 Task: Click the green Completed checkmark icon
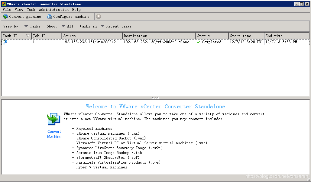click(x=199, y=42)
